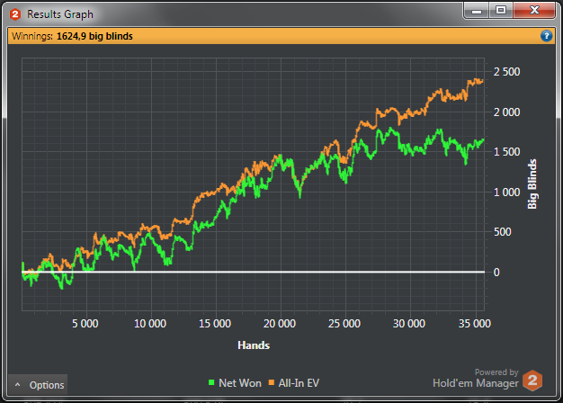The width and height of the screenshot is (563, 403).
Task: Expand the Options panel
Action: click(38, 385)
